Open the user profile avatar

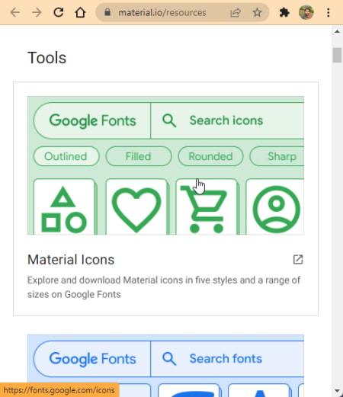click(306, 12)
